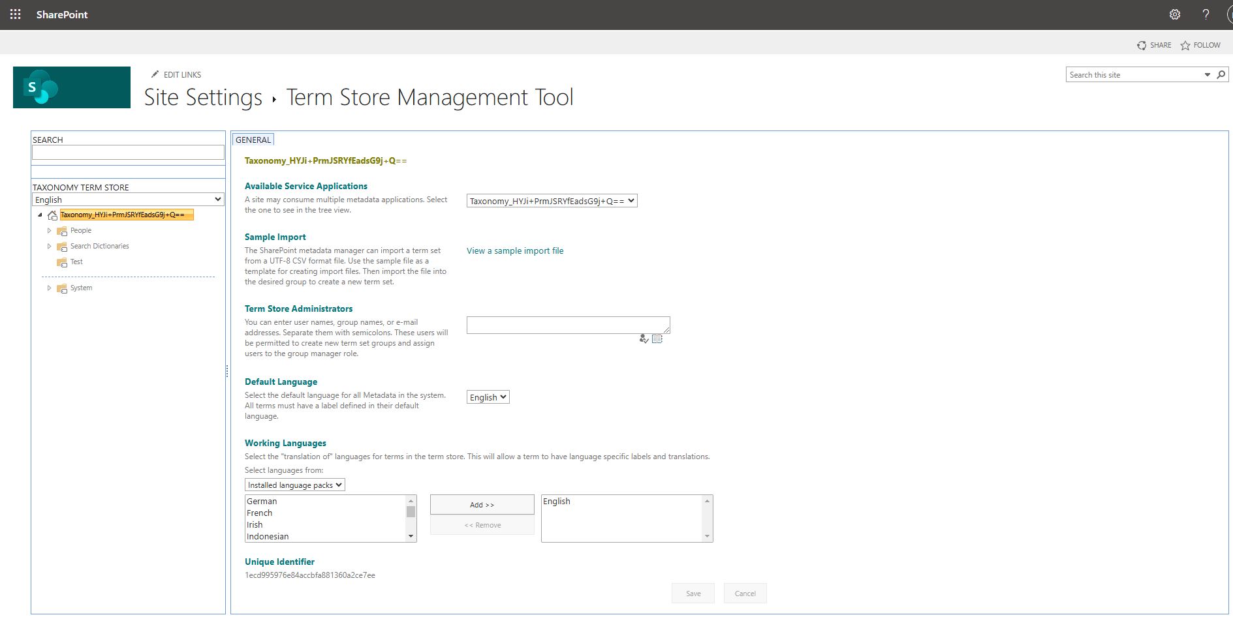Select the Test term group
This screenshot has height=617, width=1233.
tap(76, 262)
